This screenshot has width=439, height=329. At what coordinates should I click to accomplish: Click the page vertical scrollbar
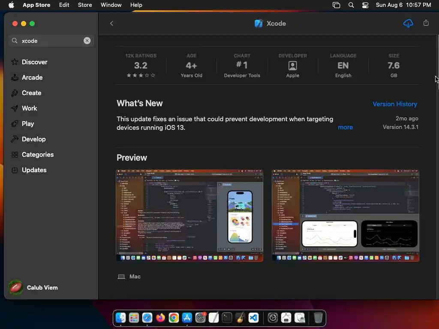coord(438,62)
